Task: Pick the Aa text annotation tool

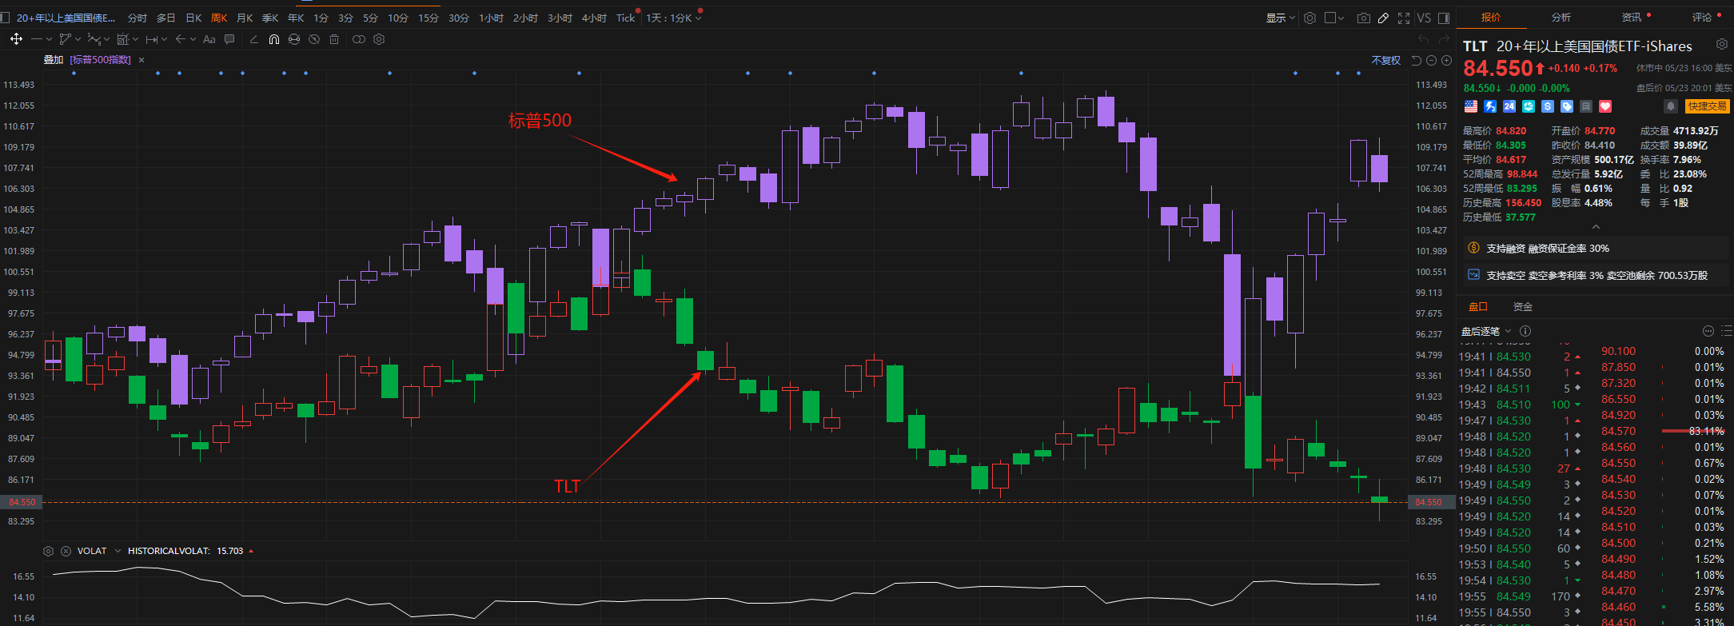Action: tap(209, 39)
